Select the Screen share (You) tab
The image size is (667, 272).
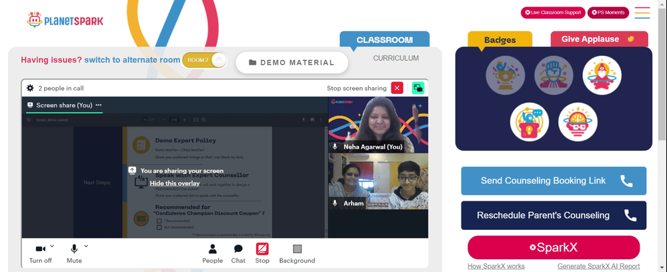64,105
